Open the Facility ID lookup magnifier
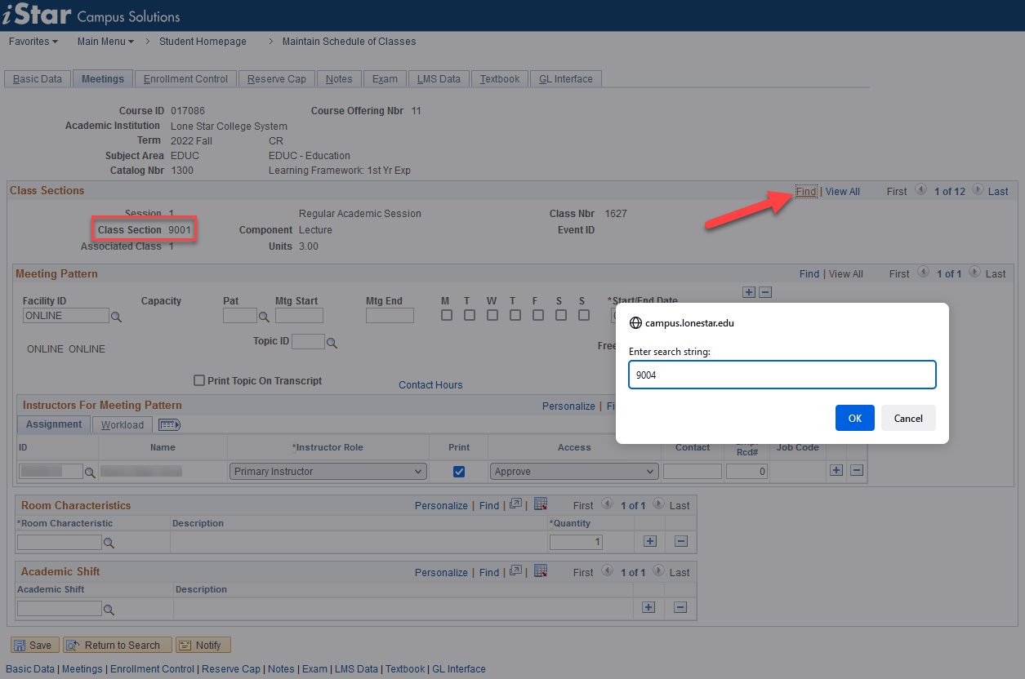 [x=116, y=317]
